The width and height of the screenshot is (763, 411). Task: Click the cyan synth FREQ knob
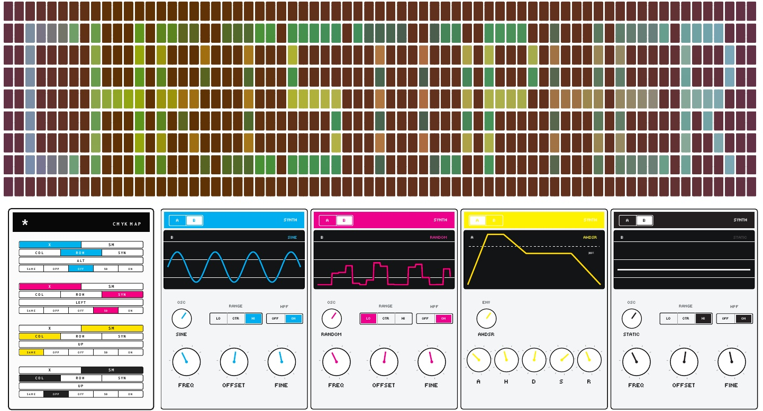[x=186, y=362]
